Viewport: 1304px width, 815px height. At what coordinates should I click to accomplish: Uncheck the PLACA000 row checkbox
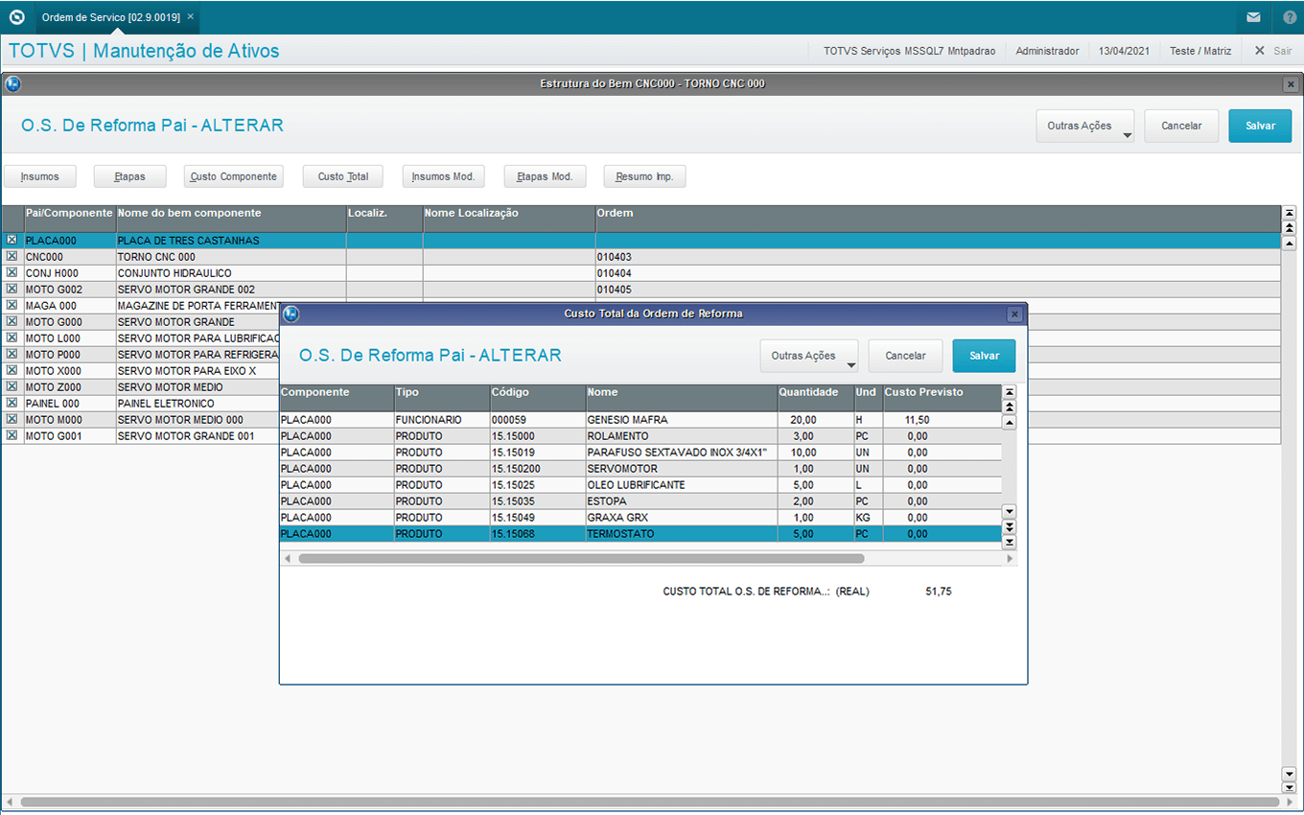[12, 241]
